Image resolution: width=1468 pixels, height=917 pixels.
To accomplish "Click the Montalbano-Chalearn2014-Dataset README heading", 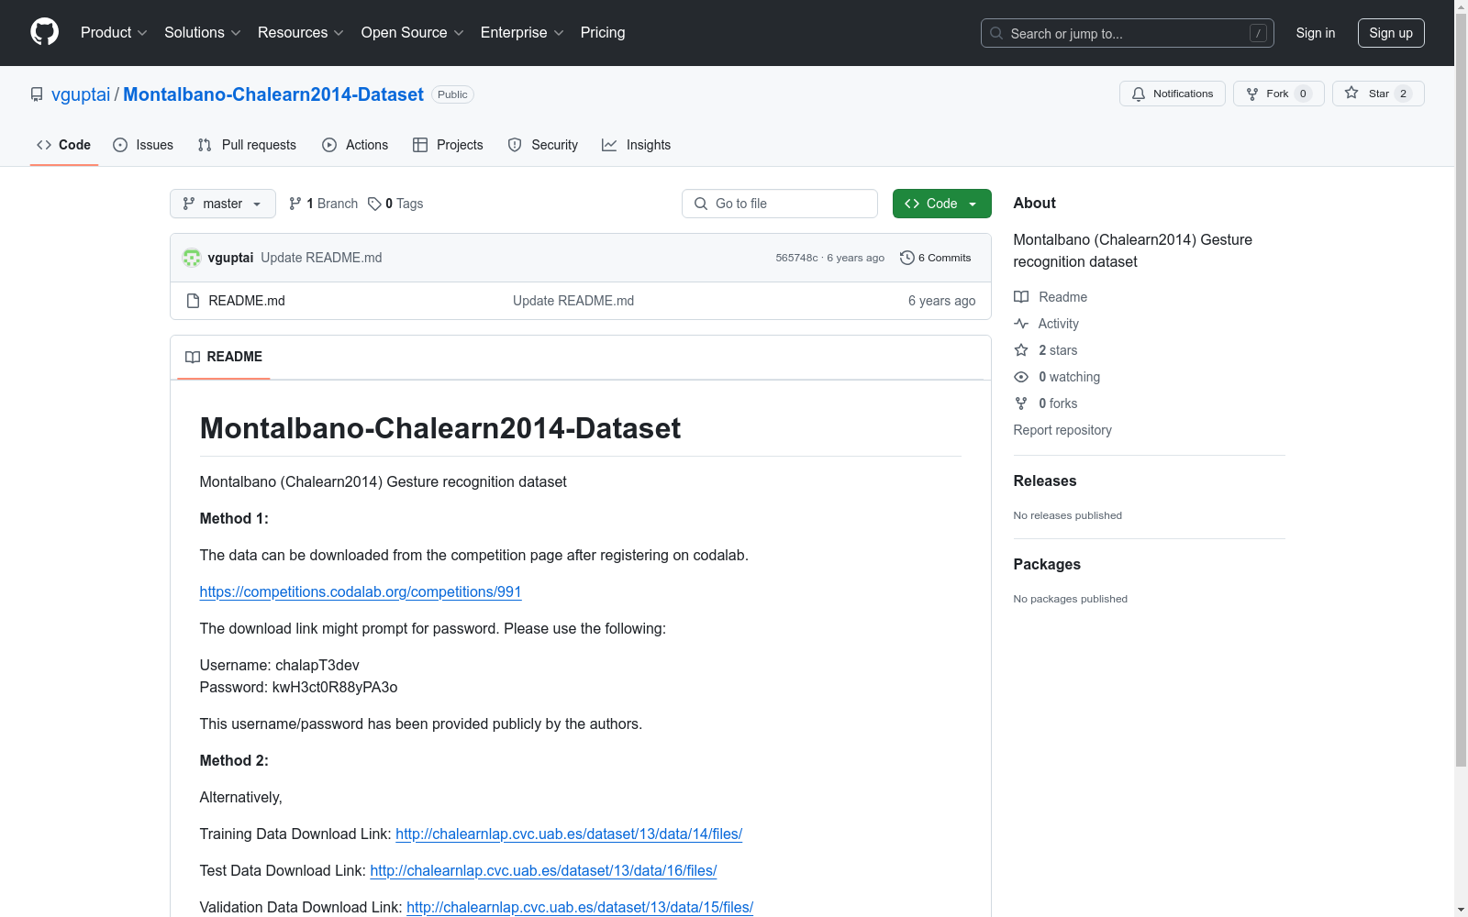I will click(440, 428).
